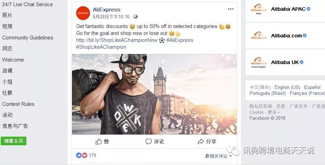Click the AliExpress round profile logo
This screenshot has width=325, height=165.
click(x=83, y=13)
